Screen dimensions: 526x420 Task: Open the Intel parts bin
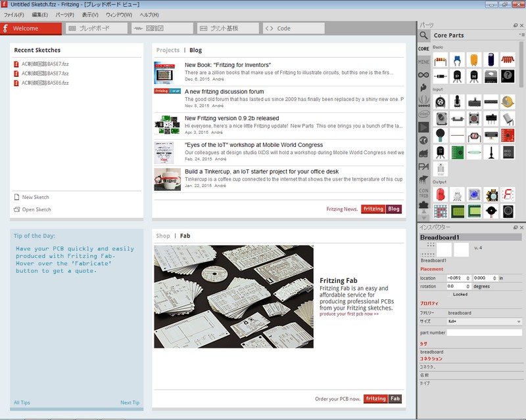point(423,114)
